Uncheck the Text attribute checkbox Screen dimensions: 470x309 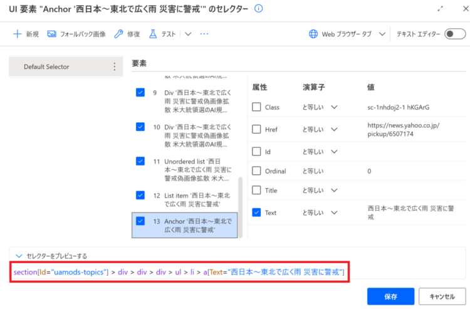click(256, 212)
